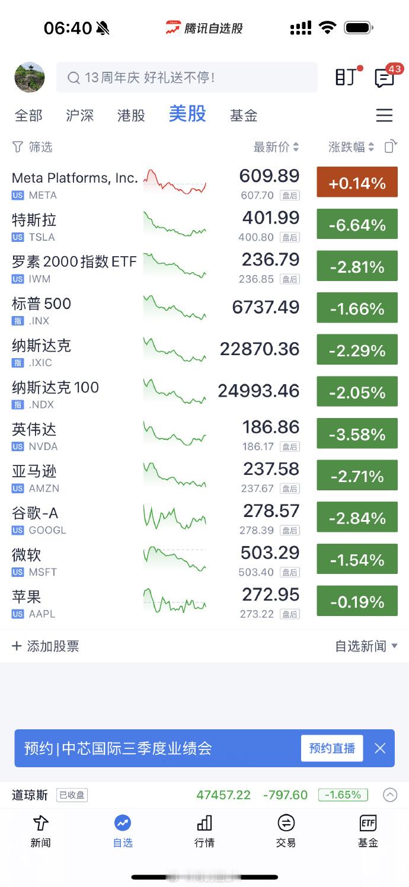Tap the 预约直播 button
The image size is (409, 887).
point(332,748)
